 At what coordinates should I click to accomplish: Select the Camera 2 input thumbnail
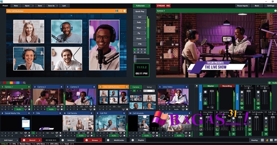pos(48,97)
